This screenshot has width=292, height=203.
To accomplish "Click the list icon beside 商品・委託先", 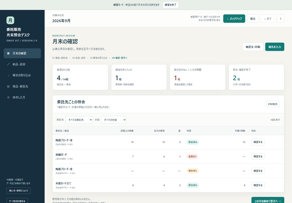I will coord(8,87).
